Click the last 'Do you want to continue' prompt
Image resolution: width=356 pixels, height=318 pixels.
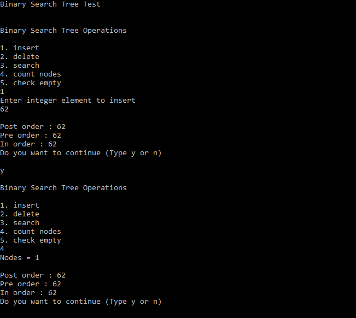(81, 302)
